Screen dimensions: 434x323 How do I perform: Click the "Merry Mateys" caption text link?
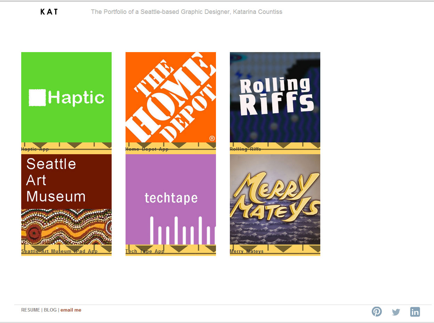(x=247, y=251)
